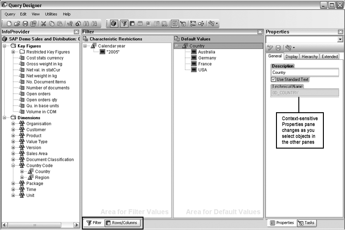Collapse the Country Code dimension
Screen dimensions: 345x230
[x=13, y=165]
